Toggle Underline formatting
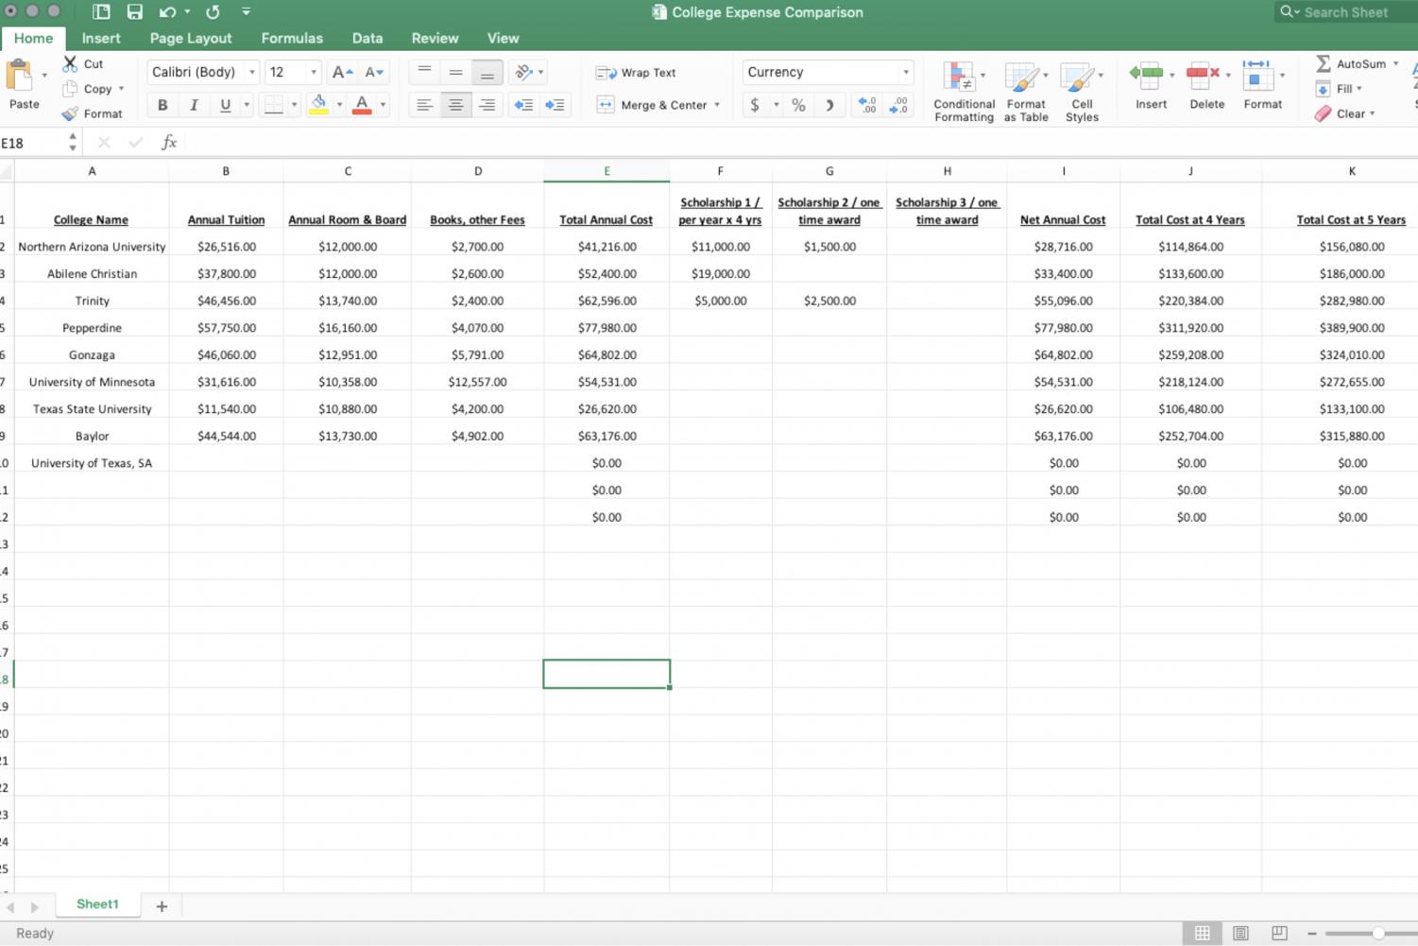Image resolution: width=1418 pixels, height=946 pixels. click(x=225, y=105)
